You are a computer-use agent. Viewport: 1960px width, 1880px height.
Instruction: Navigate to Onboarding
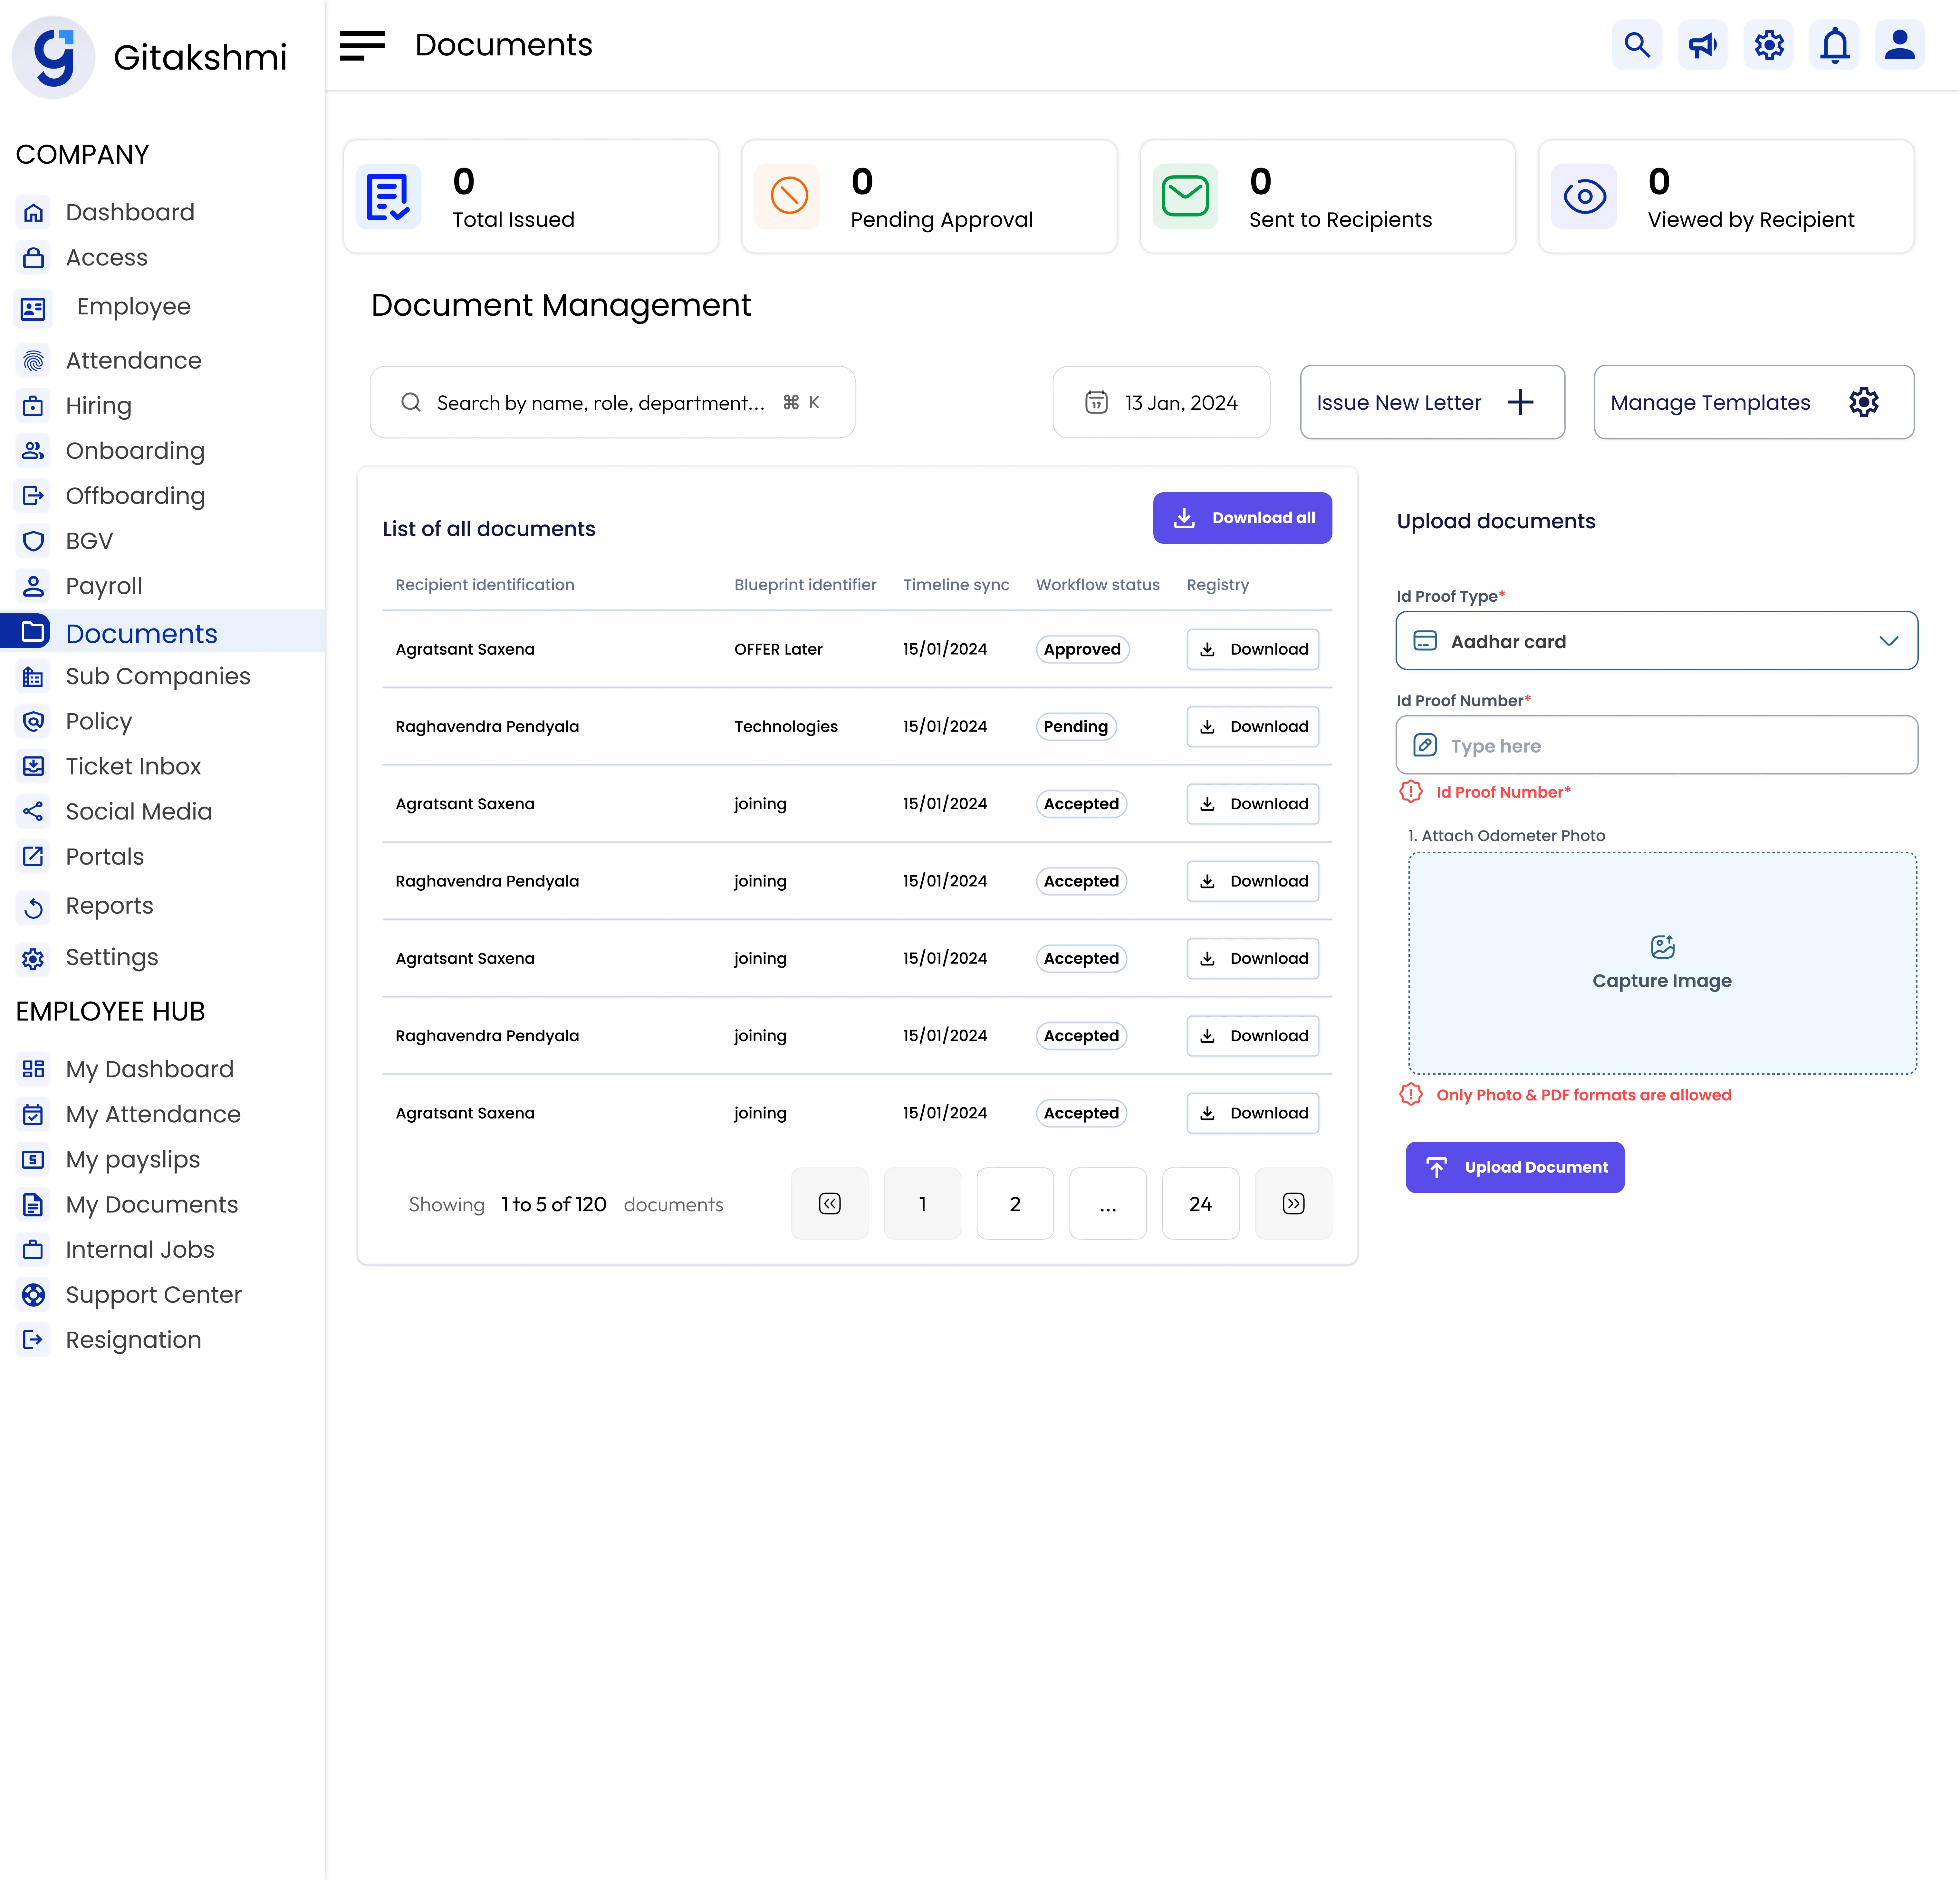135,451
